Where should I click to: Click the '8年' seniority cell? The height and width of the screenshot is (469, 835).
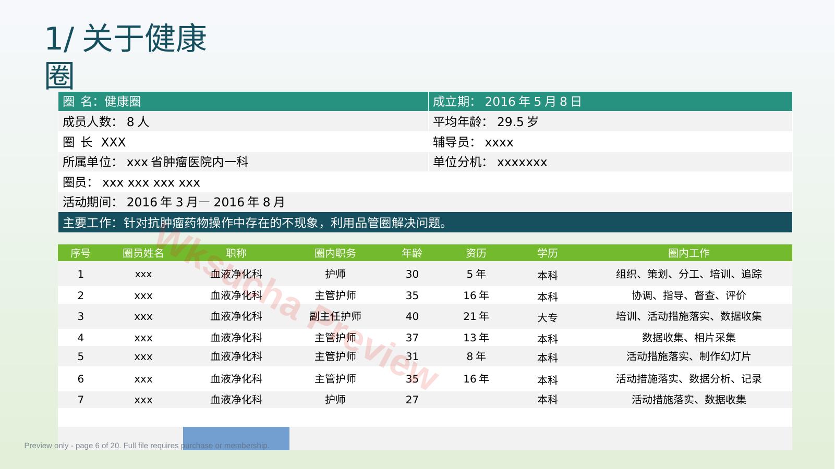click(x=476, y=356)
